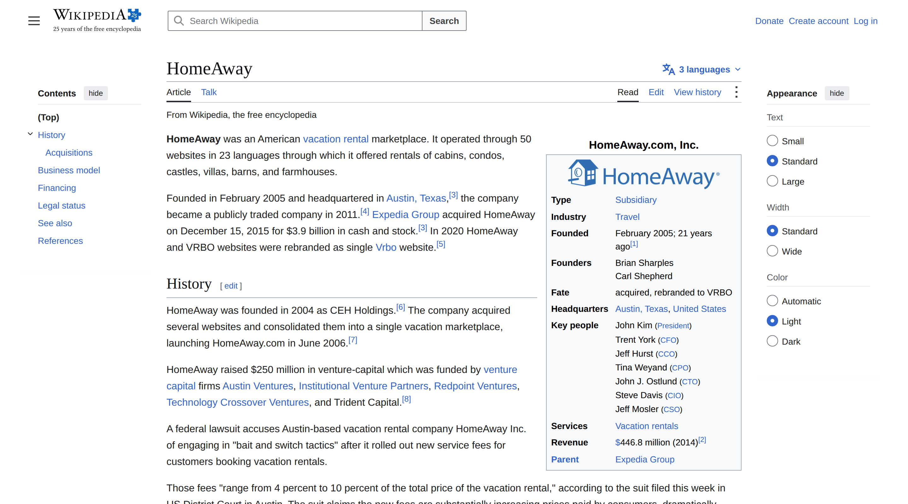Screen dimensions: 908x504
Task: Click the magnifier icon in search box
Action: tap(179, 21)
